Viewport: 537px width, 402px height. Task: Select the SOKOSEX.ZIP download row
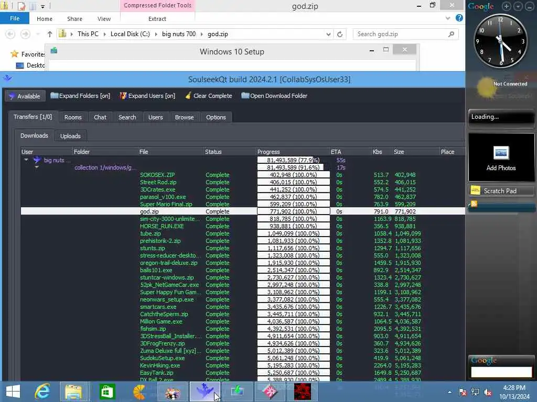(243, 175)
